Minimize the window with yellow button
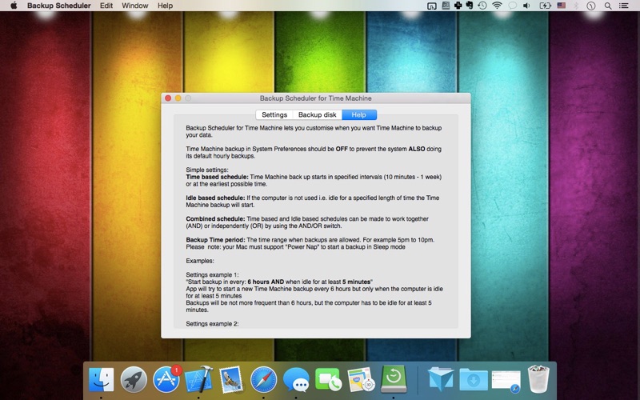640x400 pixels. (178, 98)
